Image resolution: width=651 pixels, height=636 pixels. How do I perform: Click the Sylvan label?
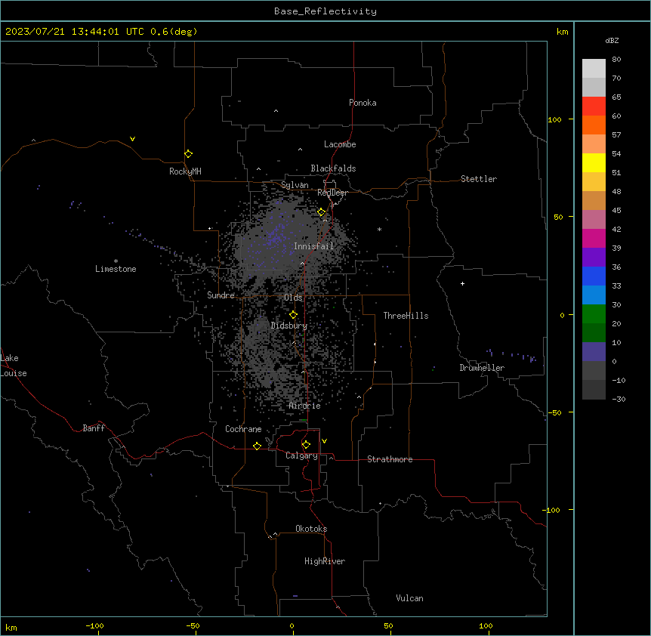click(x=295, y=185)
